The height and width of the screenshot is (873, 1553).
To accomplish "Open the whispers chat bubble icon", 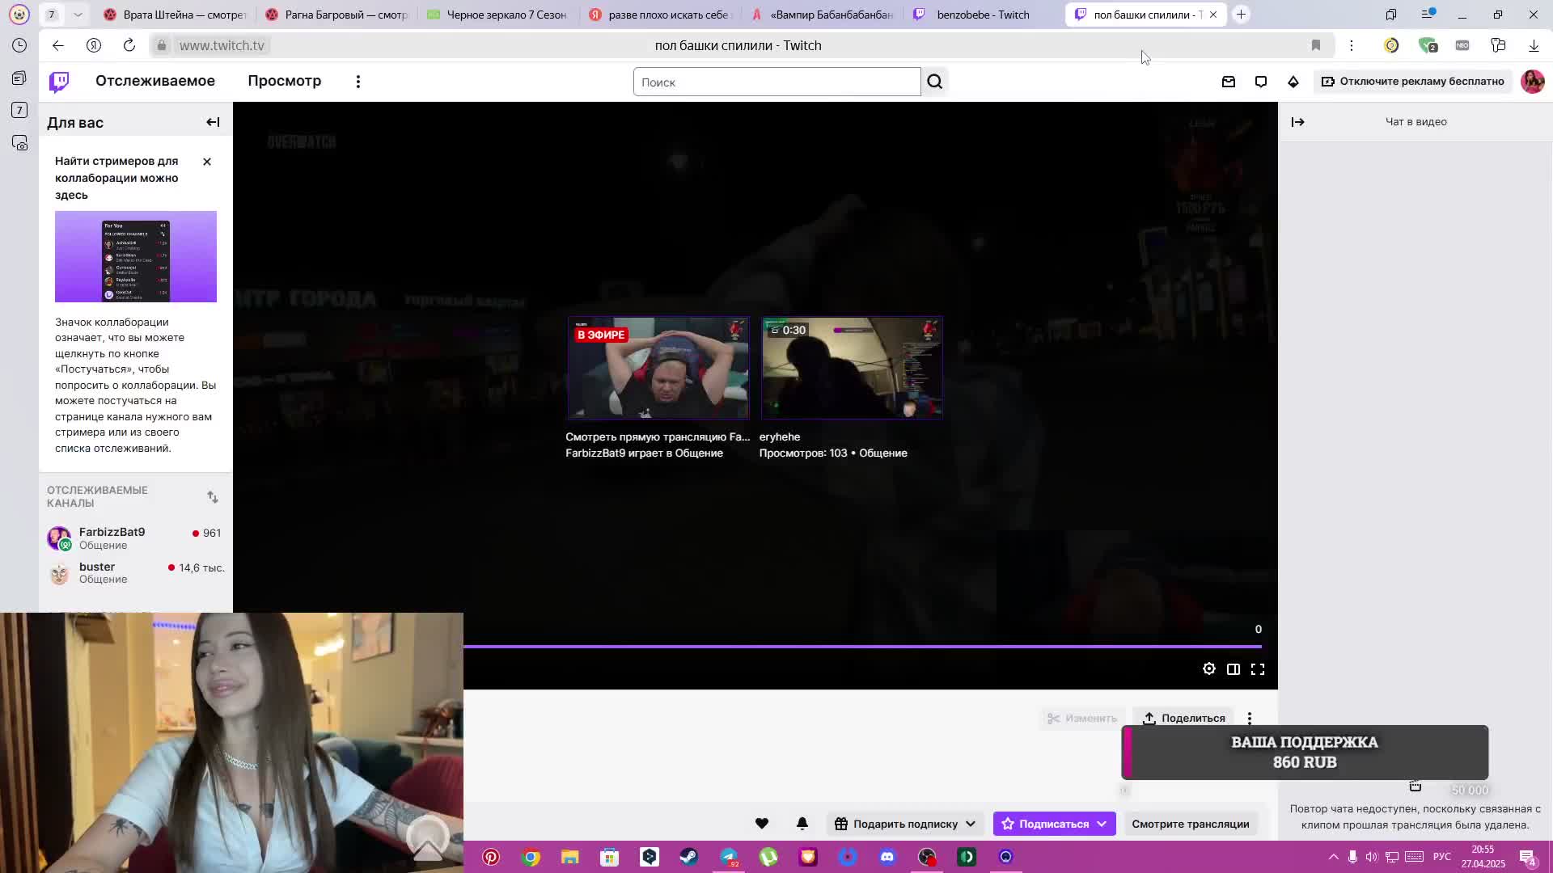I will coord(1261,82).
